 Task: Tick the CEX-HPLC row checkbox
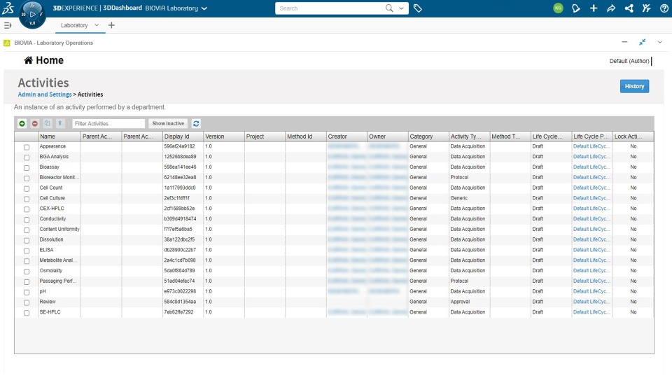click(x=27, y=209)
